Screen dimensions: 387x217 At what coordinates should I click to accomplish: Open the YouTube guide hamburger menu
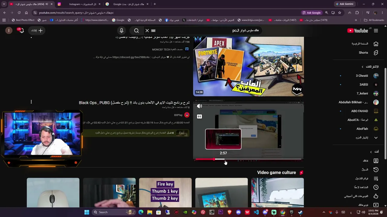pyautogui.click(x=376, y=30)
